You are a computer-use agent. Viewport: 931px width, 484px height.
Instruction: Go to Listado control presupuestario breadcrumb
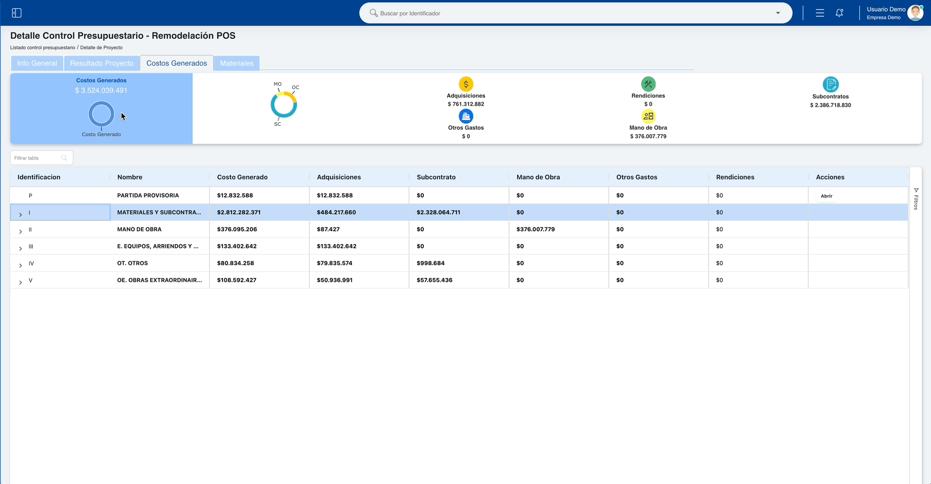43,48
